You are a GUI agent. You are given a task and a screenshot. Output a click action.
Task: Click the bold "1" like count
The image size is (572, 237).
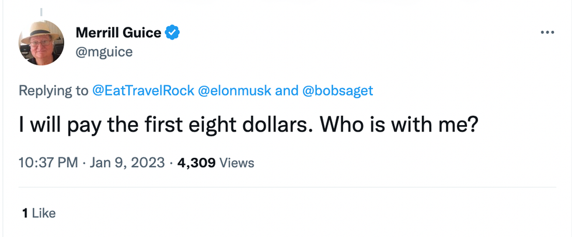25,213
